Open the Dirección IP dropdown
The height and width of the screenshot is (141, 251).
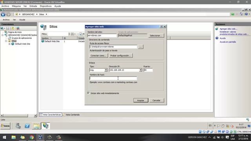(140, 70)
